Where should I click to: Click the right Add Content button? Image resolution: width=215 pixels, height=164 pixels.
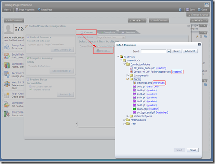pyautogui.click(x=159, y=20)
